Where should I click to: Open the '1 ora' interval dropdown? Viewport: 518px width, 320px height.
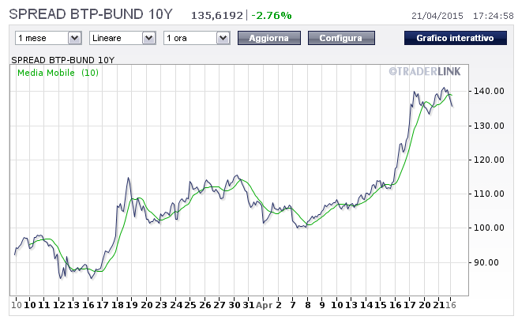(x=197, y=39)
